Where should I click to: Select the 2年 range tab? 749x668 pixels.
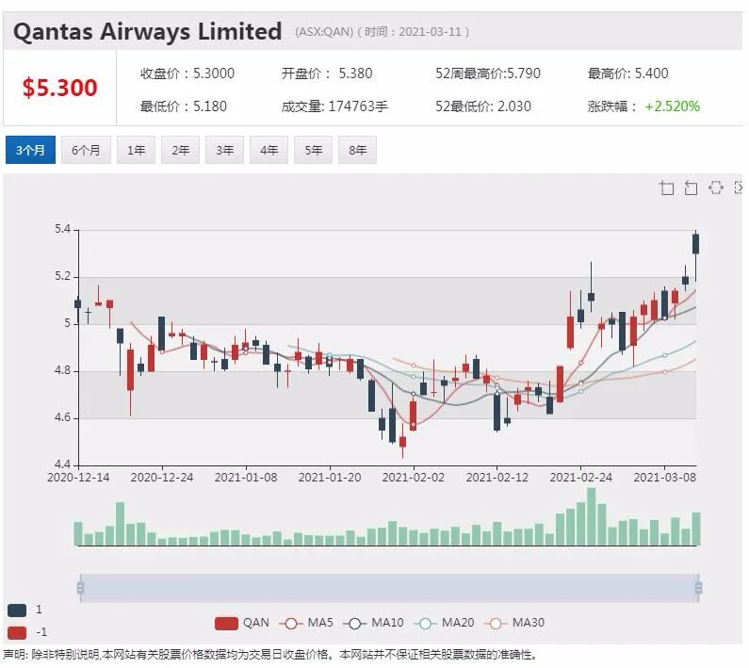pos(181,150)
